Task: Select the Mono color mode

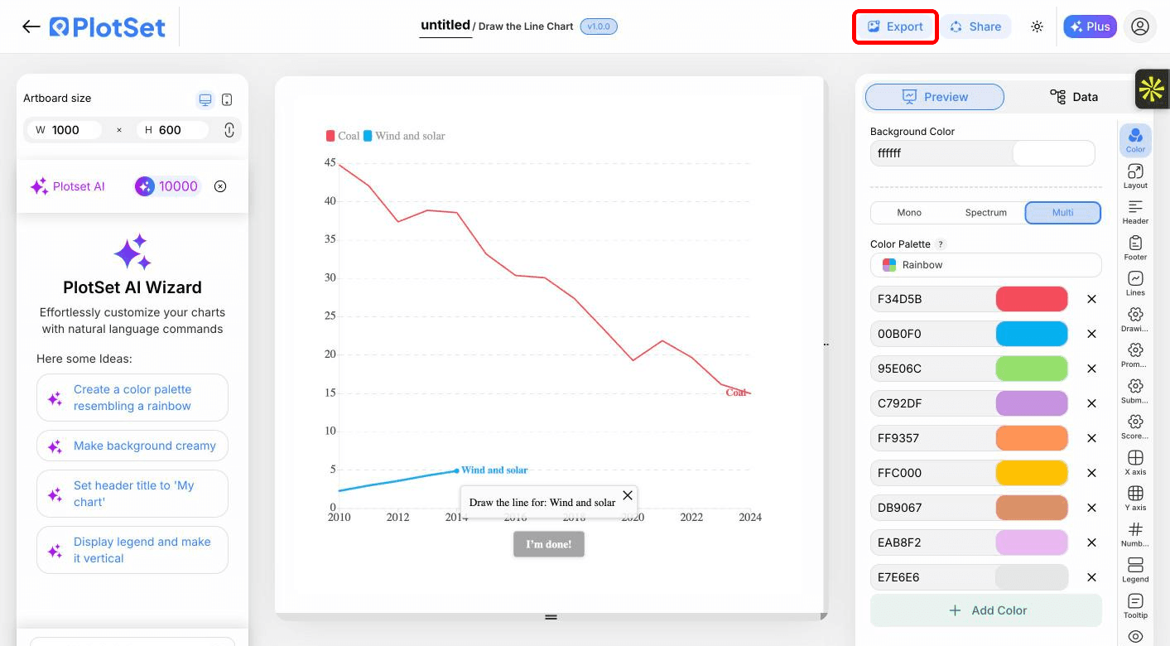Action: (x=909, y=213)
